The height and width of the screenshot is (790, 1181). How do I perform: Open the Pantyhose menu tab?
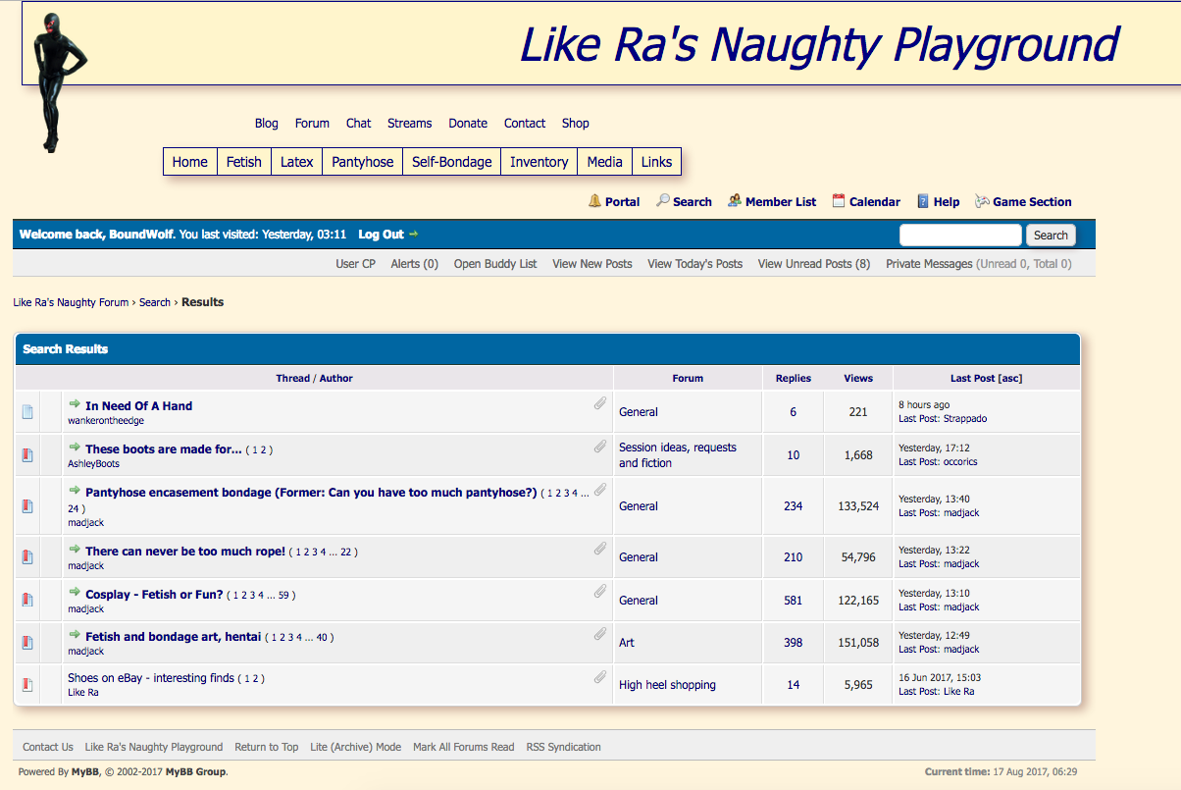362,162
